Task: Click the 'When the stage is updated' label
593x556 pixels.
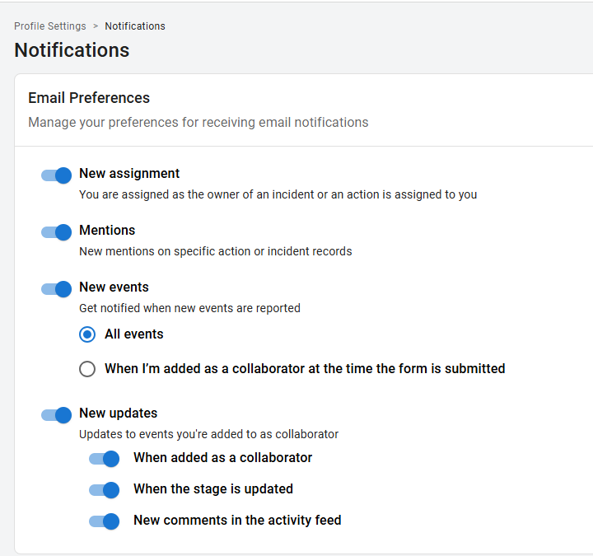Action: [213, 489]
